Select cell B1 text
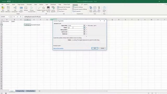Screen dimensions: 167x94 (x=13, y=21)
